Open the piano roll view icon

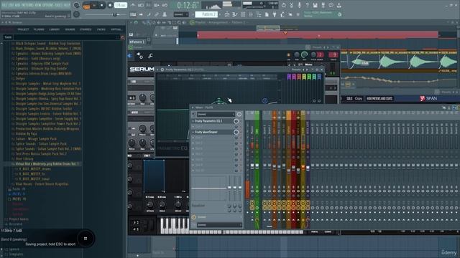235,14
